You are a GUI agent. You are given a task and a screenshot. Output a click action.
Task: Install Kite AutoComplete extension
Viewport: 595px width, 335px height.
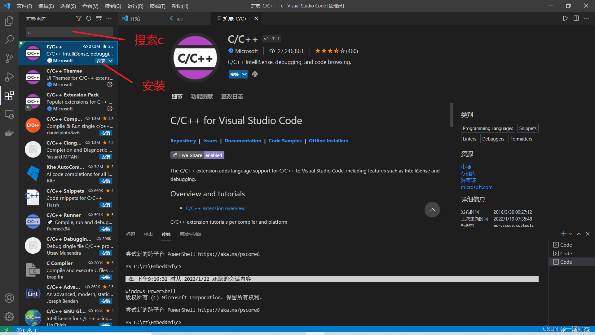click(x=106, y=181)
